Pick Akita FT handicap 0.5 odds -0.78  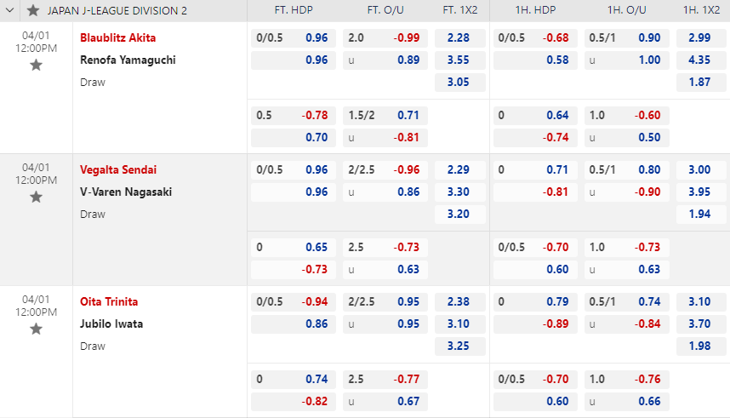pyautogui.click(x=294, y=115)
